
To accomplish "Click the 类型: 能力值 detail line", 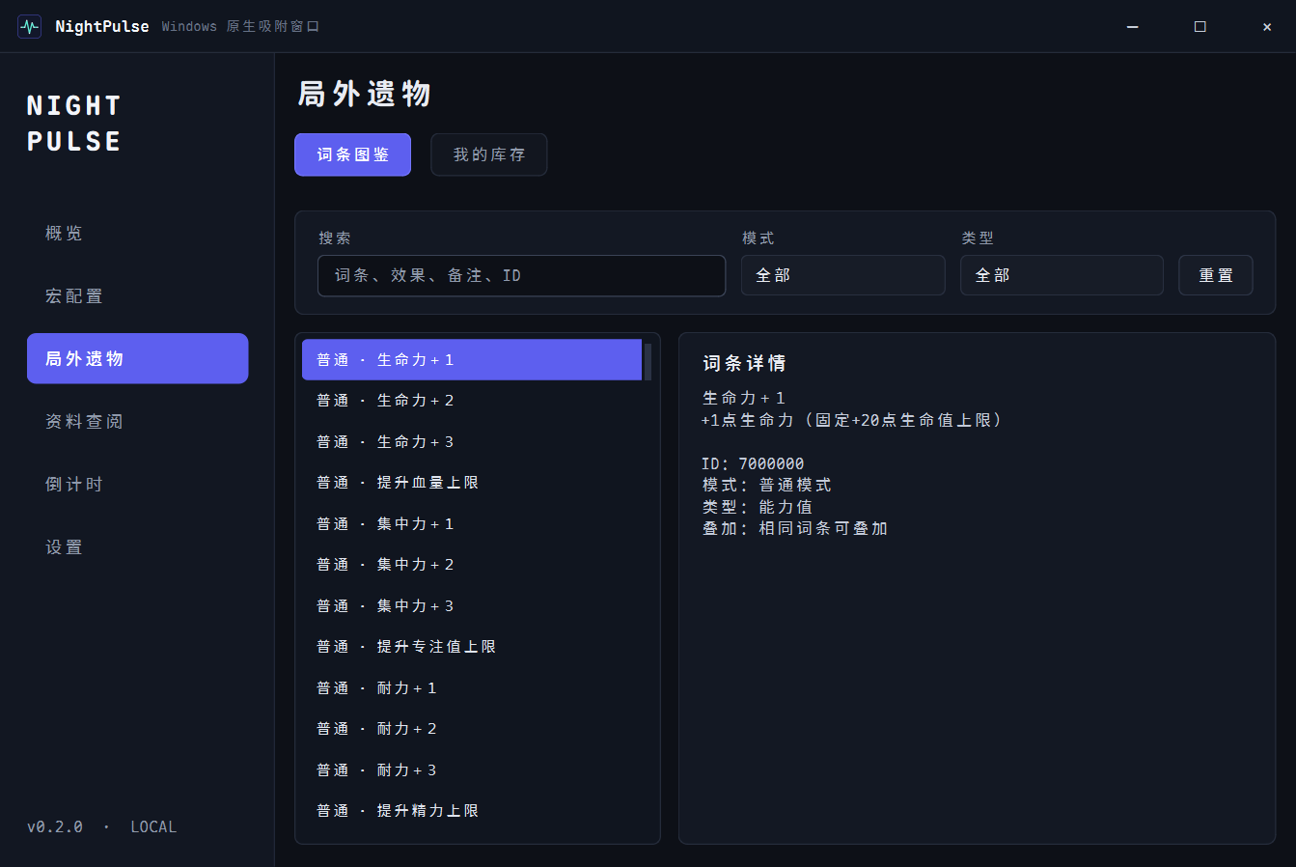I will click(x=757, y=507).
